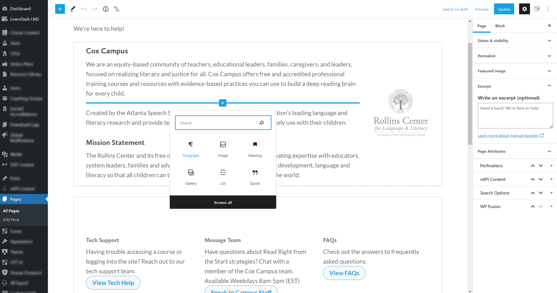Open the document List View icon
Viewport: 557px width, 293px height.
click(x=117, y=9)
